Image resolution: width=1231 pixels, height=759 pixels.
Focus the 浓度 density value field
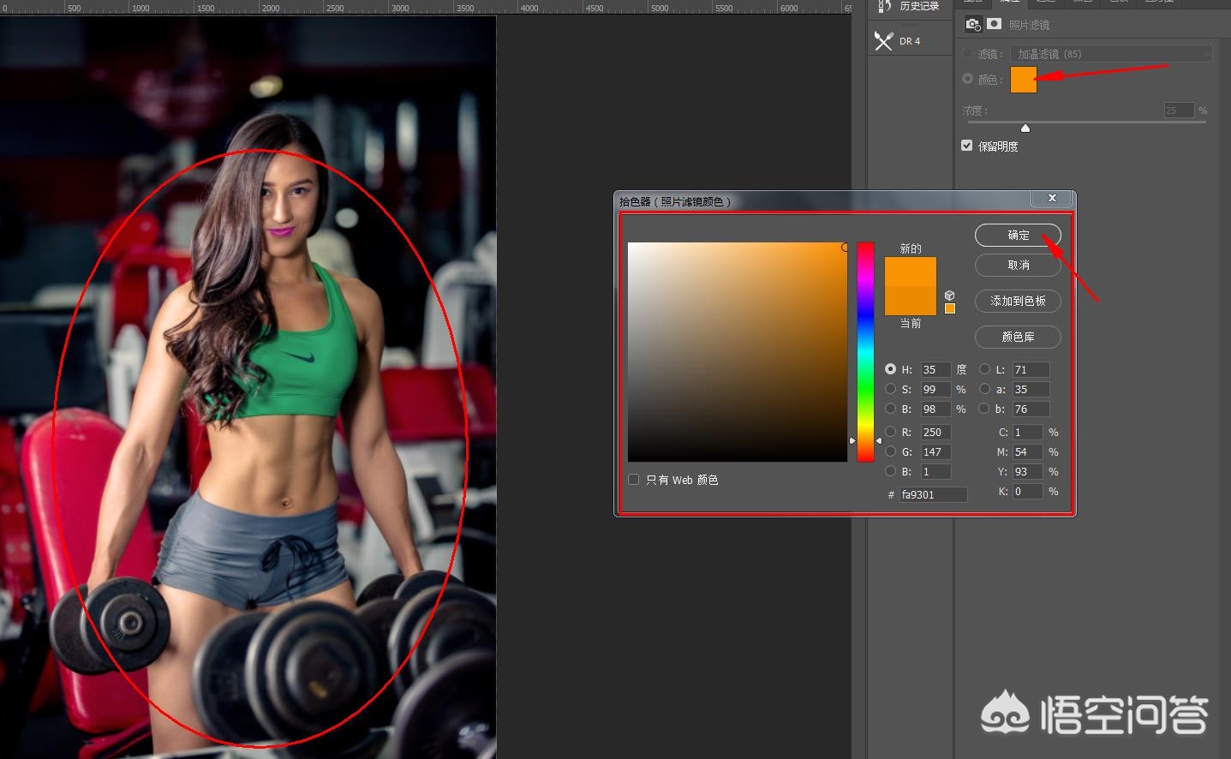pos(1179,111)
